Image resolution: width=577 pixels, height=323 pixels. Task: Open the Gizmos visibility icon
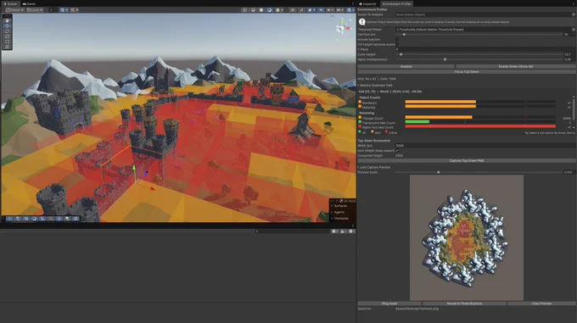point(350,10)
